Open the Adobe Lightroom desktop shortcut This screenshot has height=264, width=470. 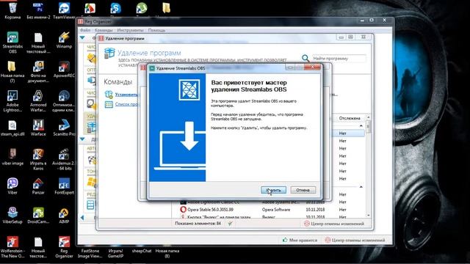12,100
